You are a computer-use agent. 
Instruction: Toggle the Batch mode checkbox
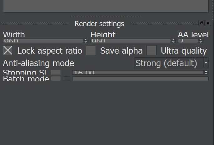(56, 79)
